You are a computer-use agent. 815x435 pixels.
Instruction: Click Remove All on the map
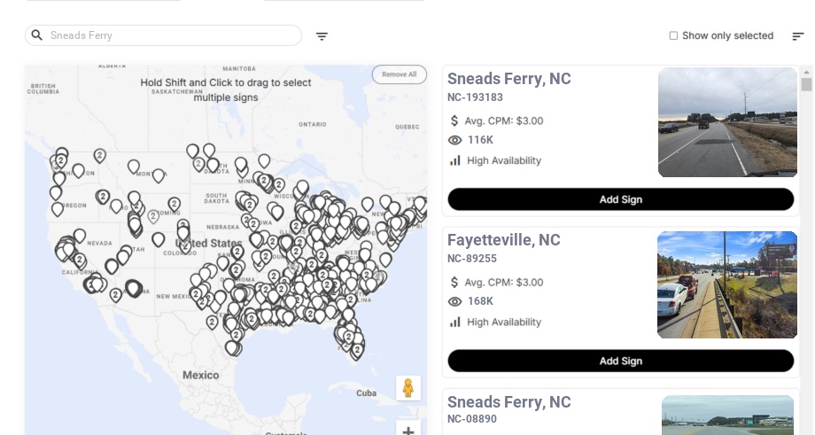[399, 74]
